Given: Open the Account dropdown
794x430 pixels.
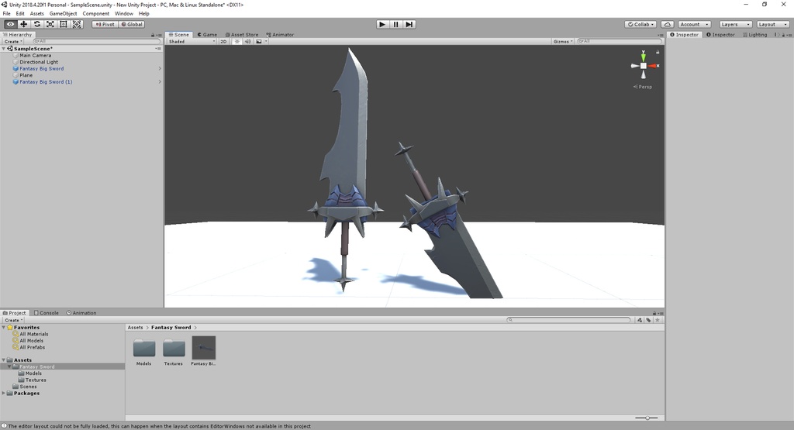Looking at the screenshot, I should point(694,24).
